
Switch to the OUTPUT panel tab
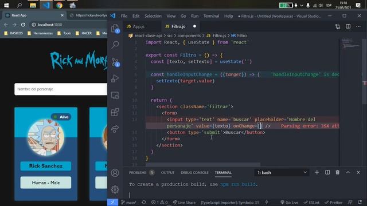click(x=167, y=173)
